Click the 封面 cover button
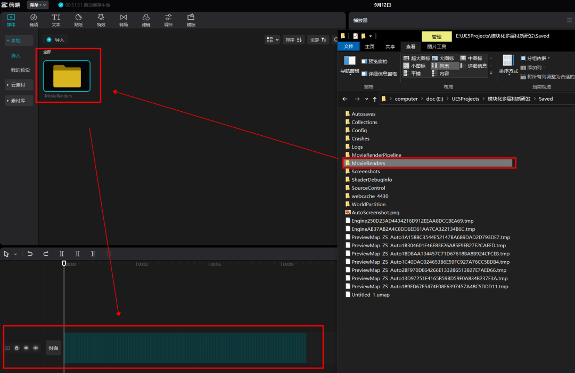575x373 pixels. [53, 348]
